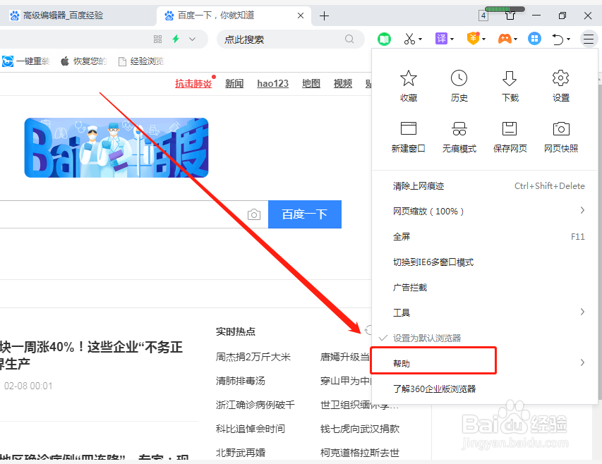The width and height of the screenshot is (602, 464).
Task: Toggle 设置为默认浏览器 checkmark item
Action: point(426,338)
